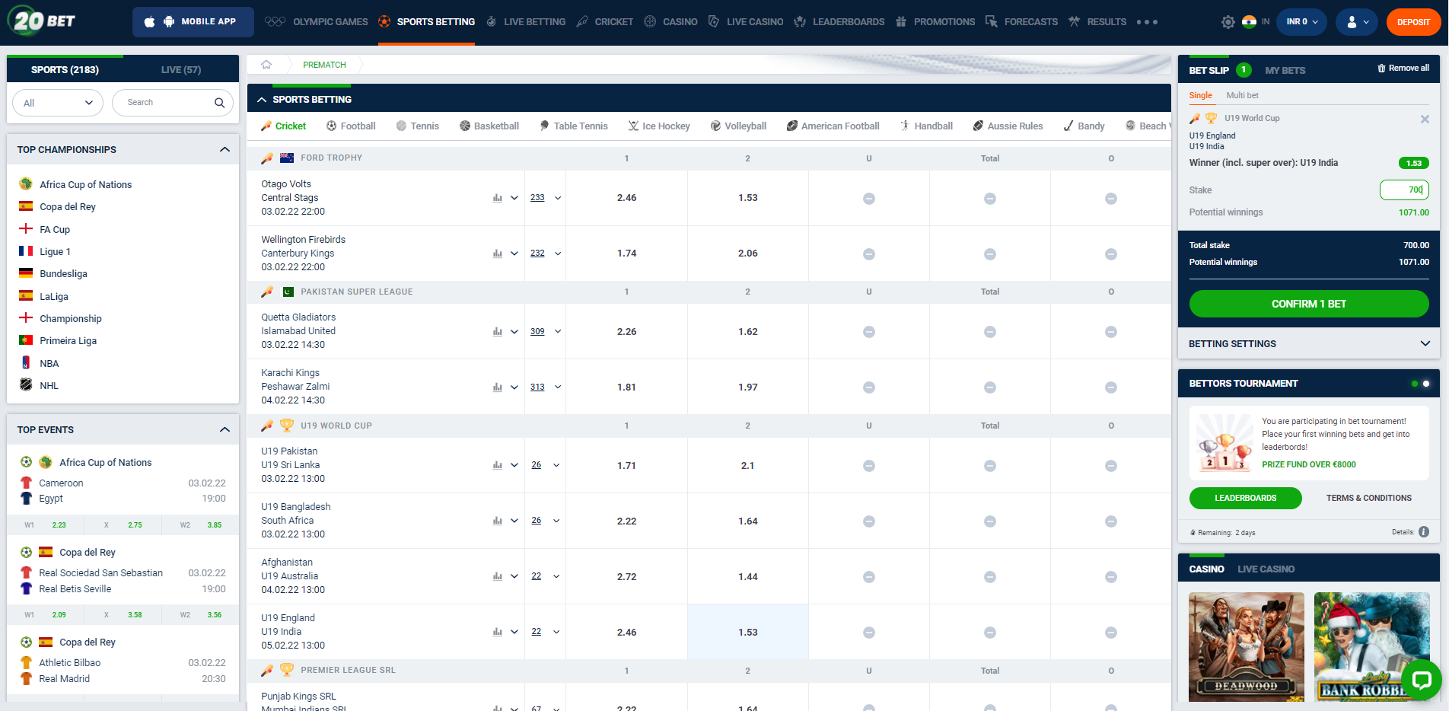Open the "All" sports filter dropdown
Viewport: 1449px width, 711px height.
(57, 102)
